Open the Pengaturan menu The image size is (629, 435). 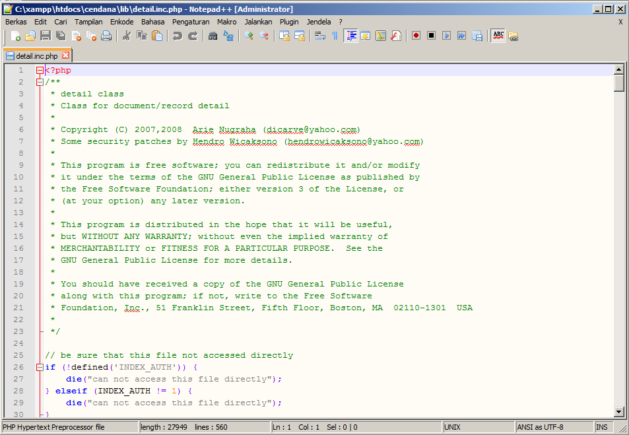[x=191, y=22]
